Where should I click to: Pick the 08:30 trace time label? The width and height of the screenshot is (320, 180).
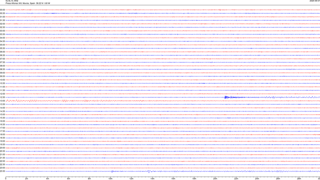[2, 69]
